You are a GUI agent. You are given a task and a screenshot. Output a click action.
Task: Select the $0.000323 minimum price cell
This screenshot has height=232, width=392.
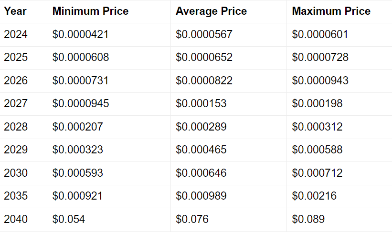(x=77, y=150)
